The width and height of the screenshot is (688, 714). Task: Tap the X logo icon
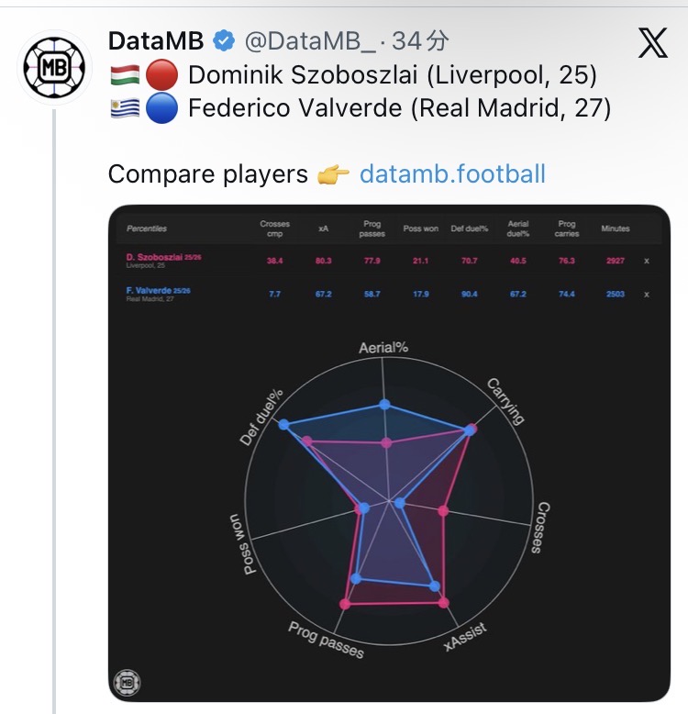coord(652,42)
